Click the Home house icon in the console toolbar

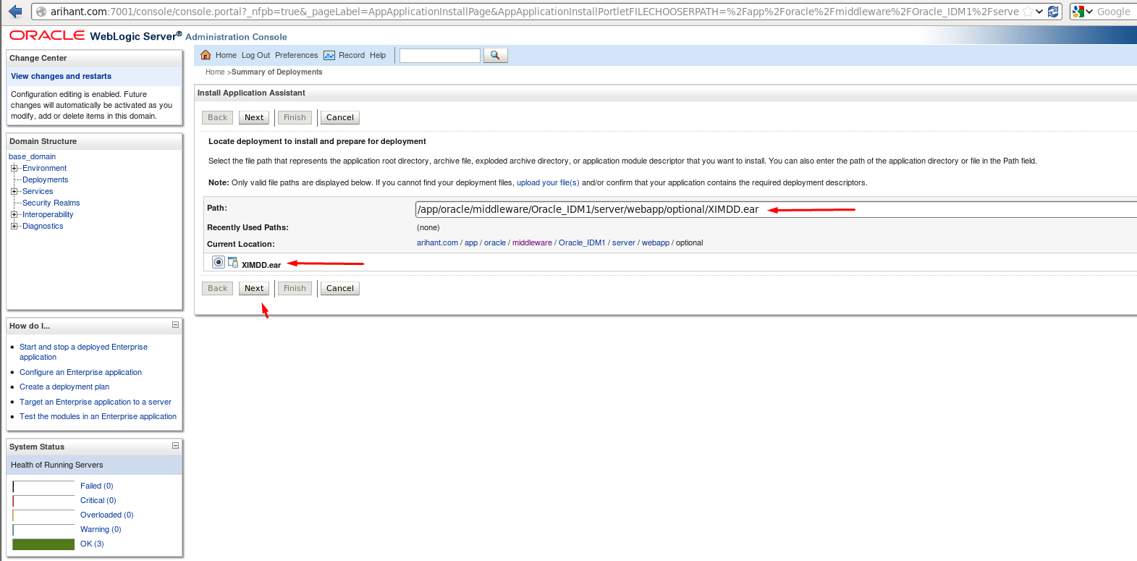tap(206, 55)
